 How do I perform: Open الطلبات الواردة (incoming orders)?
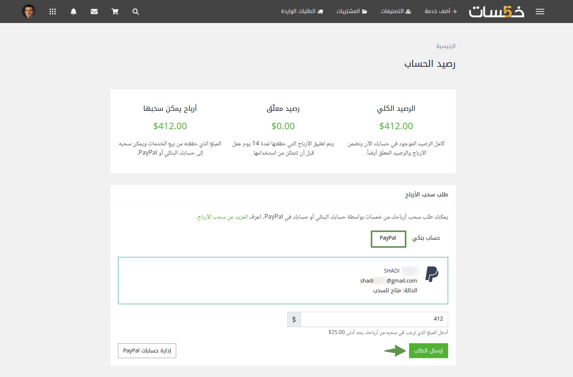pyautogui.click(x=302, y=12)
